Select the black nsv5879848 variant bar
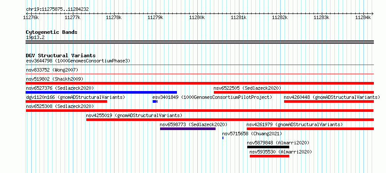 tap(268, 147)
